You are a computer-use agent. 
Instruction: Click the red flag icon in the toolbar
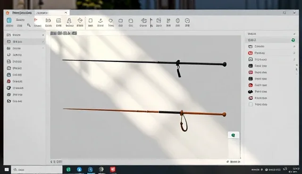[x=36, y=20]
